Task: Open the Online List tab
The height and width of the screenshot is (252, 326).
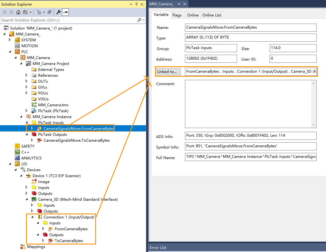Action: click(211, 15)
